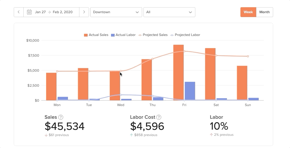The image size is (290, 148).
Task: Open the Jan 27 – Feb 2 date range
Action: click(x=54, y=12)
